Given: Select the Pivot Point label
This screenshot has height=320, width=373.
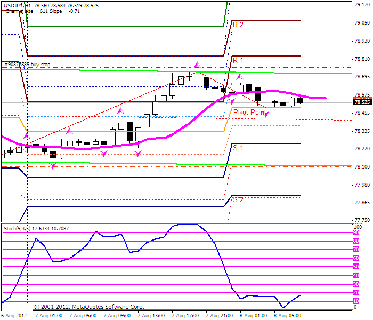Looking at the screenshot, I should pyautogui.click(x=249, y=112).
